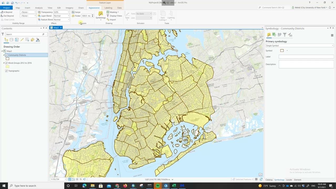Open the Symbology pane hamburger menu
The image size is (336, 189).
(x=332, y=35)
